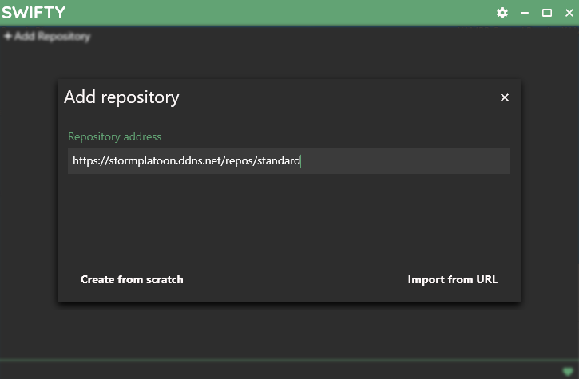Click the green arrow icon at bottom right
Screen dimensions: 579x379
pyautogui.click(x=566, y=369)
